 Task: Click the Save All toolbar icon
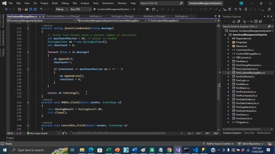[x=35, y=9]
